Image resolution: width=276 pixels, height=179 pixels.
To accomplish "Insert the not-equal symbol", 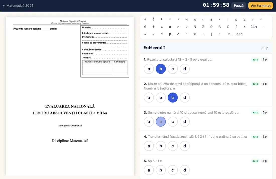I will 253,19.
